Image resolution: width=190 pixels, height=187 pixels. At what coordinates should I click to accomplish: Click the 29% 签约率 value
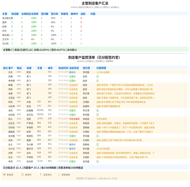coord(53,18)
